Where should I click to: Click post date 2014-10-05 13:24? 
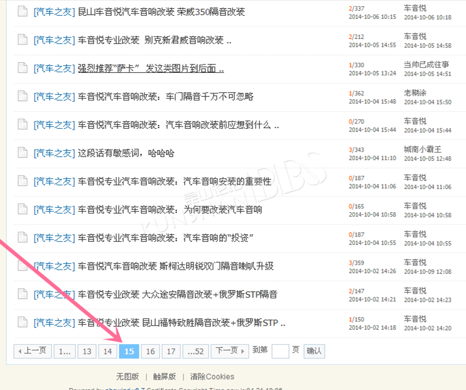(372, 73)
